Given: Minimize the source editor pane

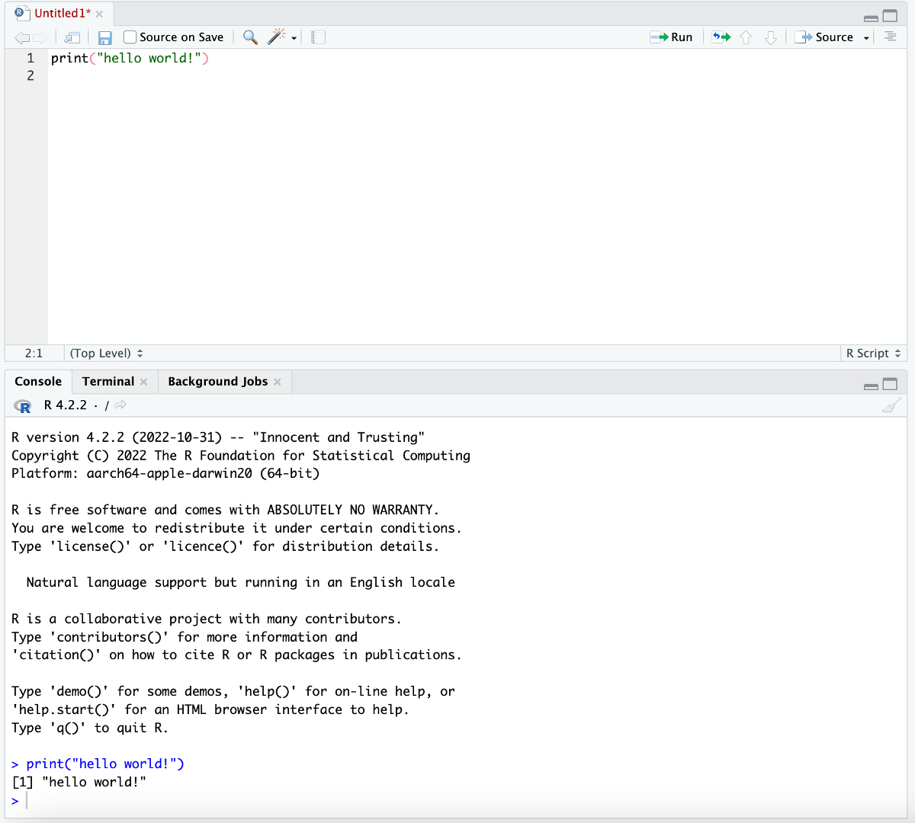Looking at the screenshot, I should (x=871, y=17).
